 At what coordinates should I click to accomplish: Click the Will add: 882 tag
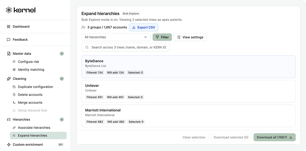(x=116, y=122)
